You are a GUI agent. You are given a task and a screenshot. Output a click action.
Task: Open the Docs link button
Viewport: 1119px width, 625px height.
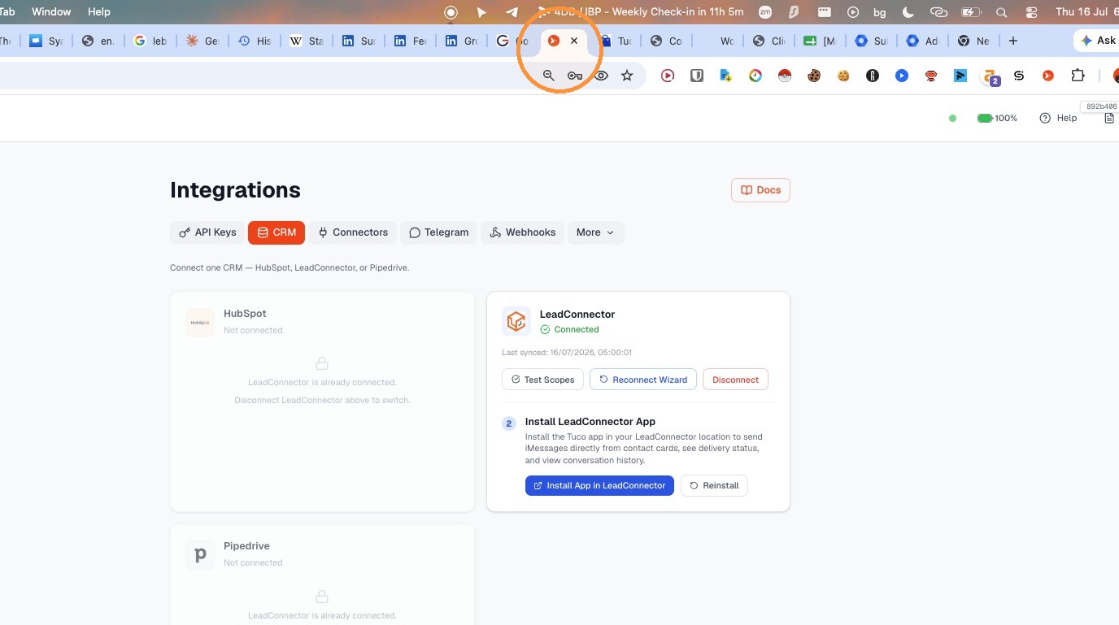click(x=760, y=190)
